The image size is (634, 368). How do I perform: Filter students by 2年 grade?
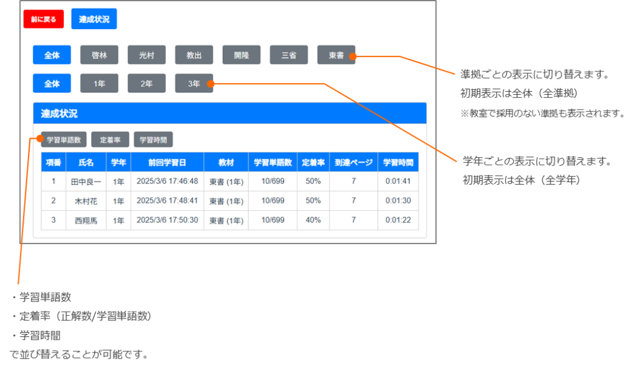coord(147,84)
